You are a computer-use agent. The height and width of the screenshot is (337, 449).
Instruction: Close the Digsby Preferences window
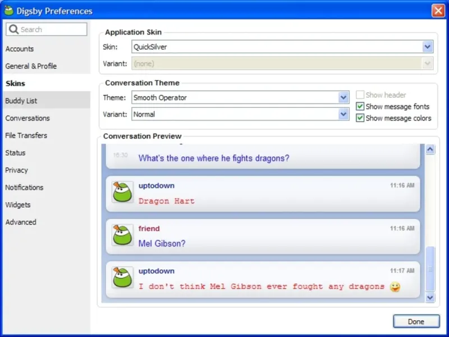438,11
